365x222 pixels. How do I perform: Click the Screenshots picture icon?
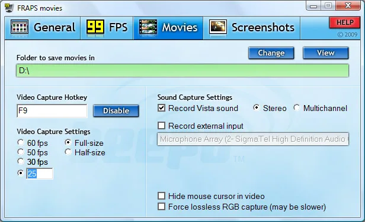218,27
